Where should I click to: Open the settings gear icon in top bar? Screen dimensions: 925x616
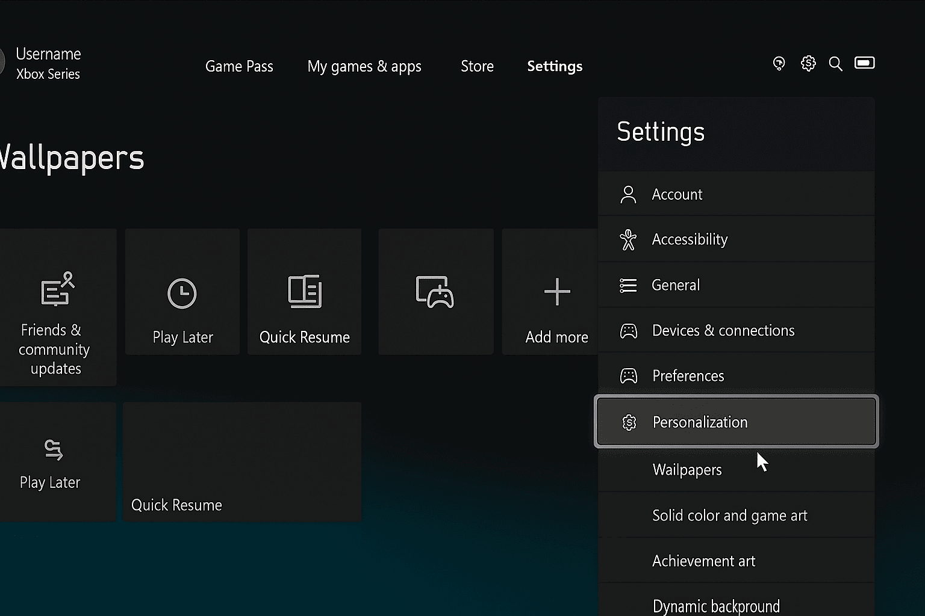808,63
